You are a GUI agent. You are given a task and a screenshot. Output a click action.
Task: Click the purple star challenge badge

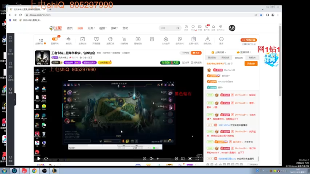coord(72,63)
